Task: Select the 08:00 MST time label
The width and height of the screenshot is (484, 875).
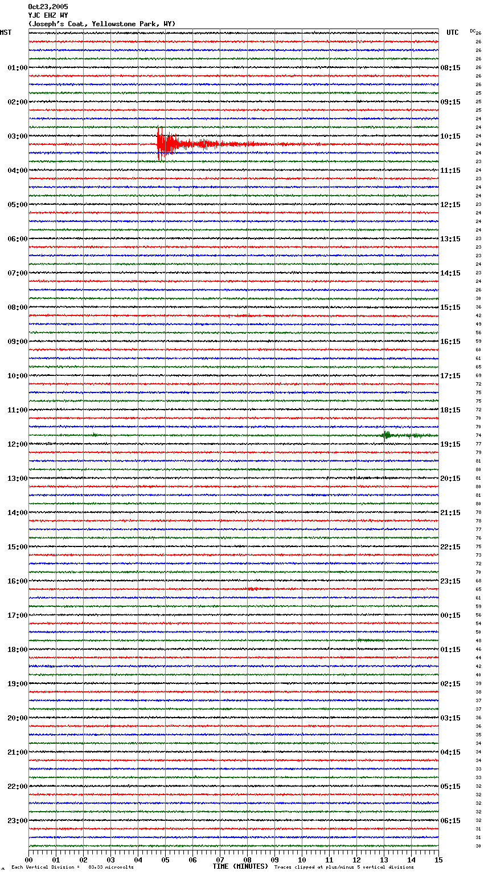Action: tap(18, 307)
